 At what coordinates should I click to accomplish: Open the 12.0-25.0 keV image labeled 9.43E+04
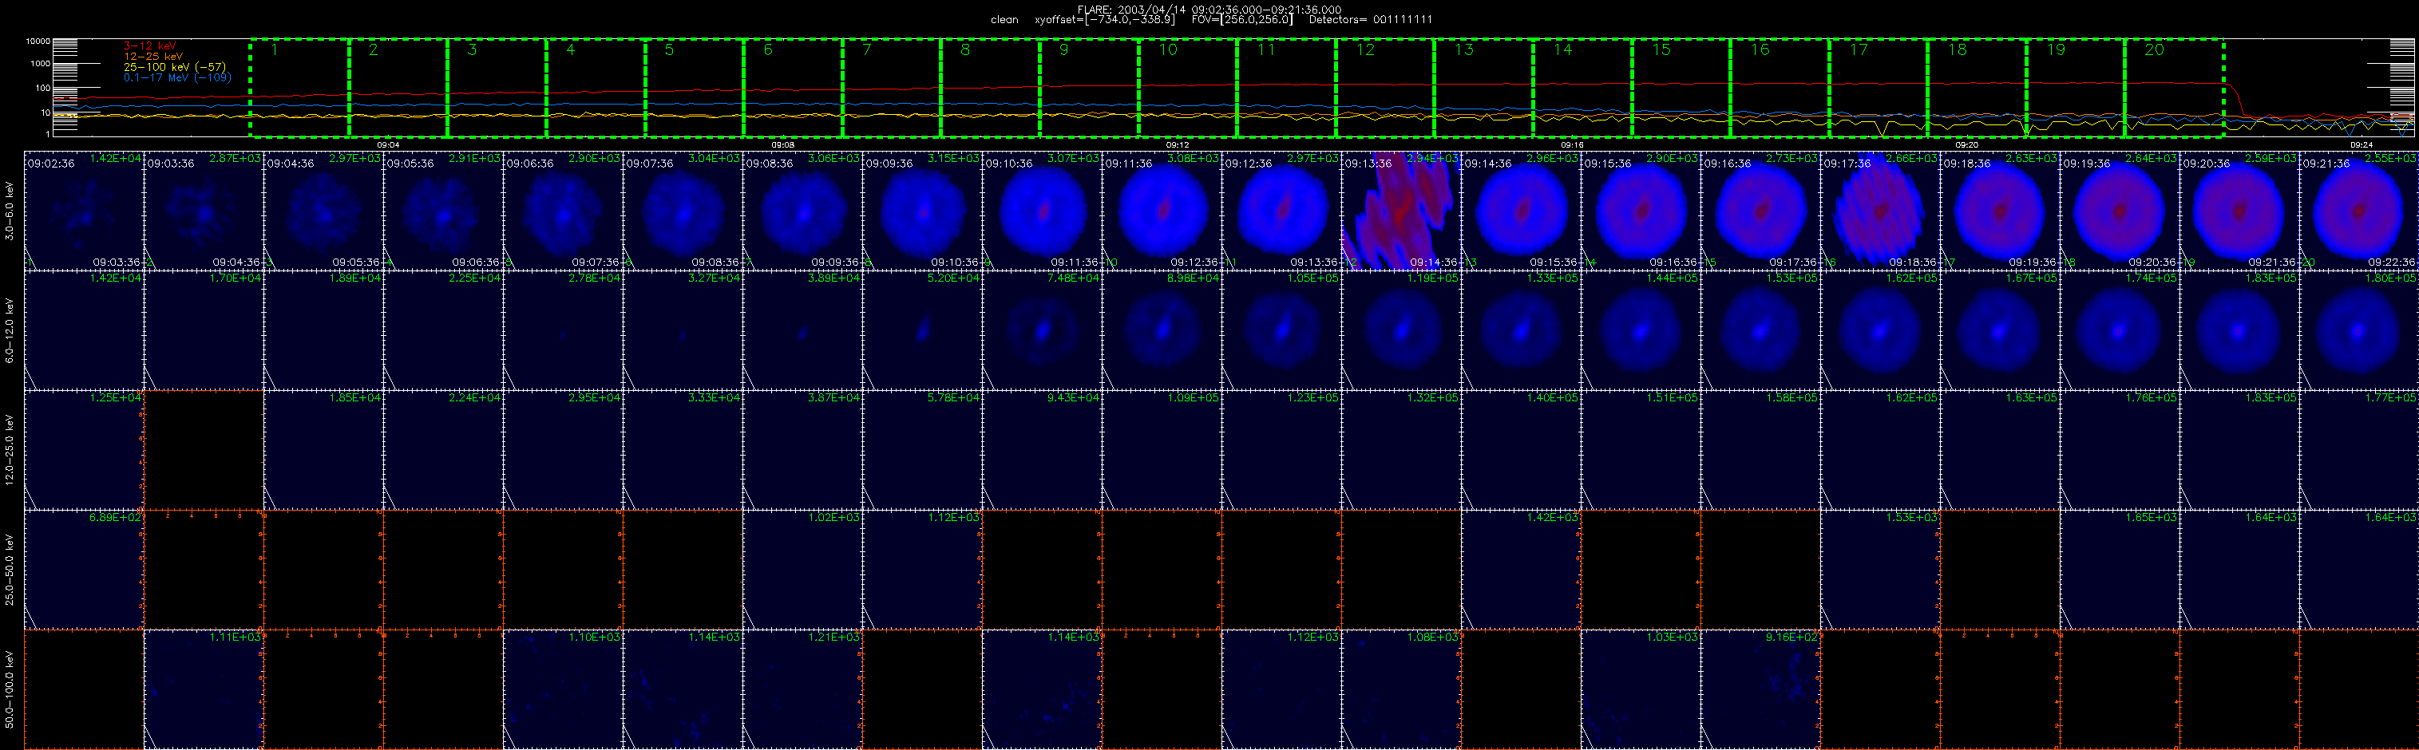1043,451
